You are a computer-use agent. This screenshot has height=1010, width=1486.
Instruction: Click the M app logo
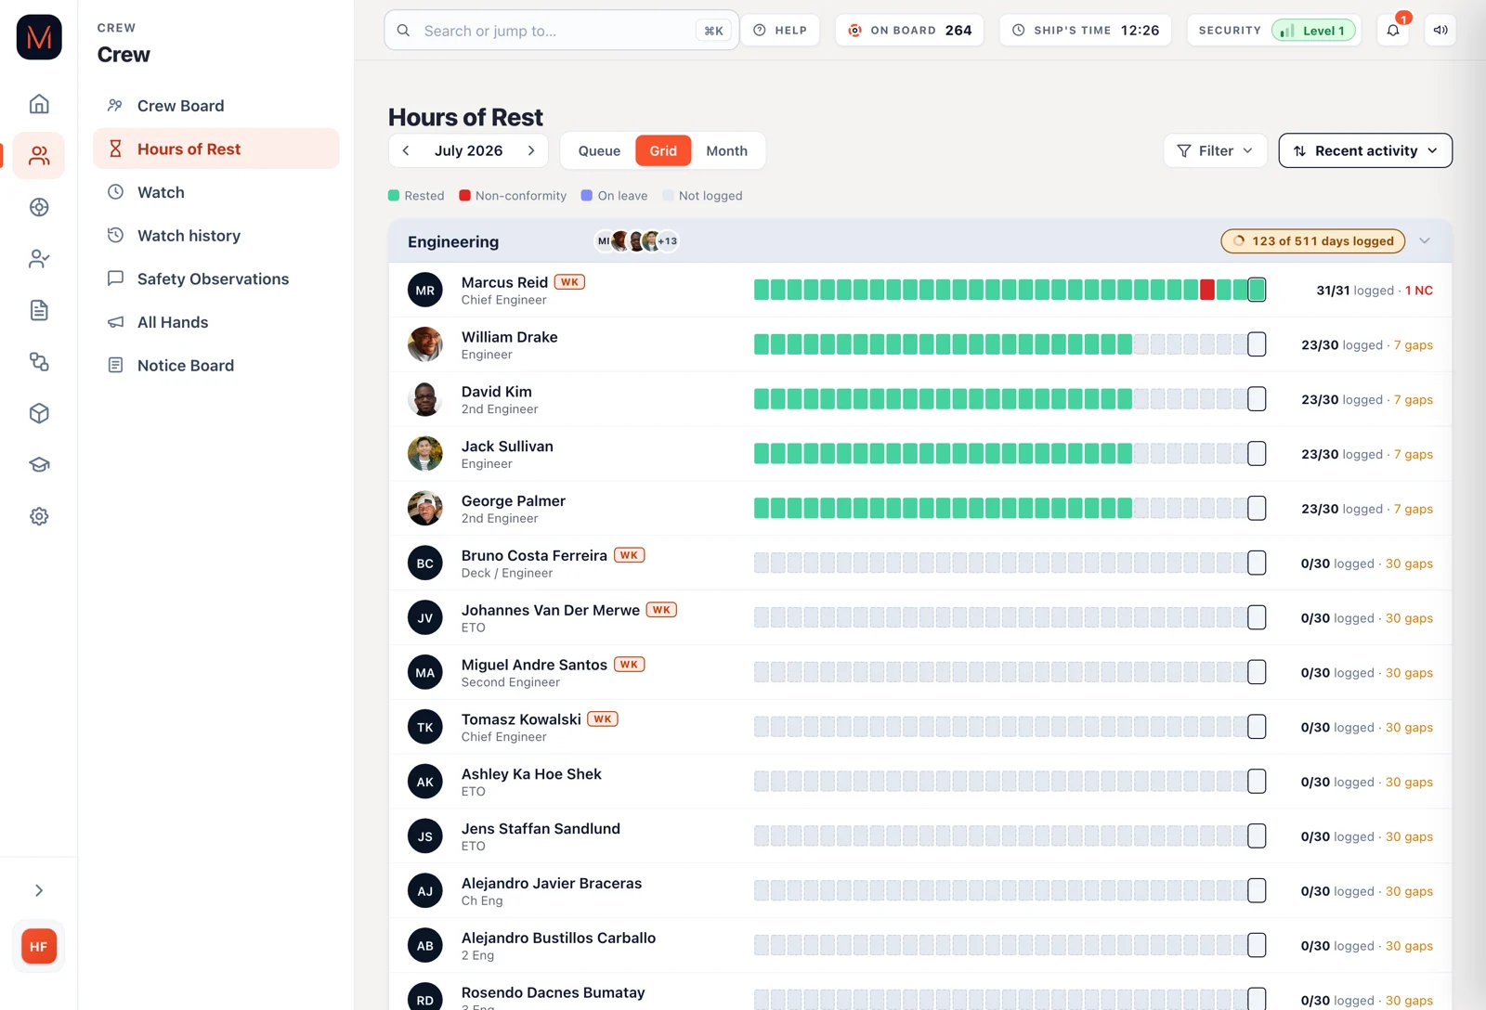click(39, 37)
